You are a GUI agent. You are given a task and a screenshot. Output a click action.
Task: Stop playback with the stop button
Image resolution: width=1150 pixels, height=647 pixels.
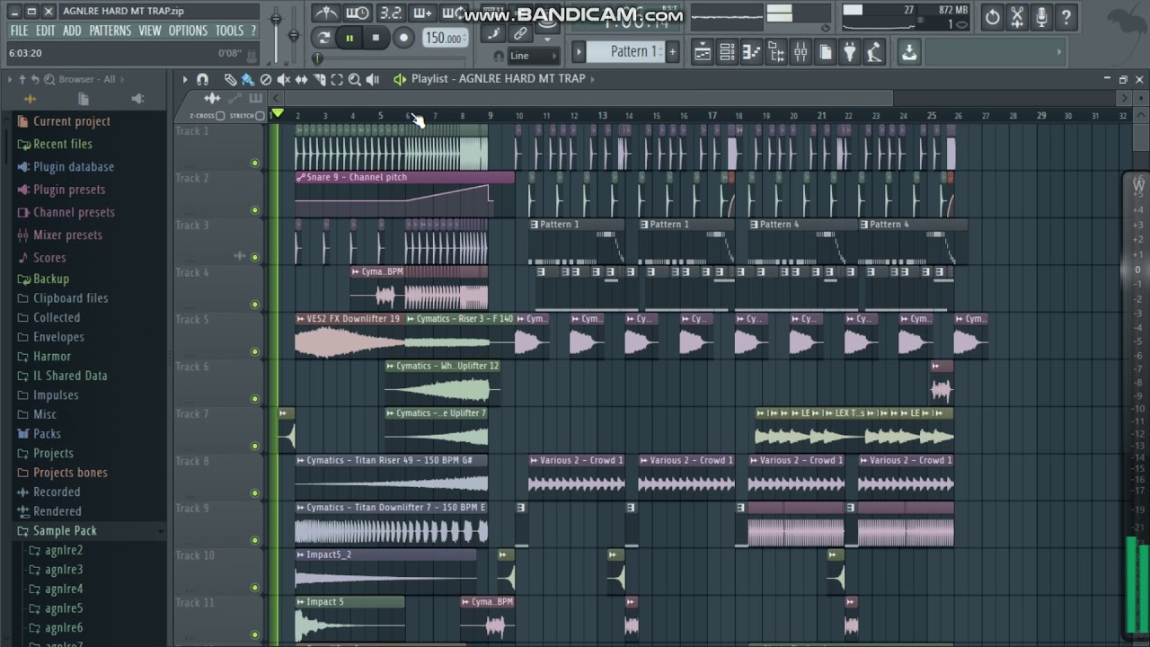(x=376, y=38)
